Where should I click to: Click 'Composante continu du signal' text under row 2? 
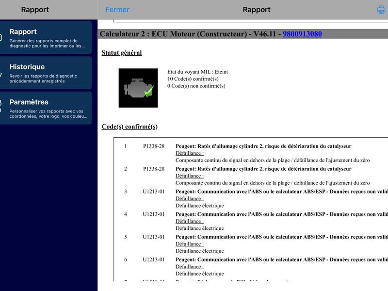point(273,183)
